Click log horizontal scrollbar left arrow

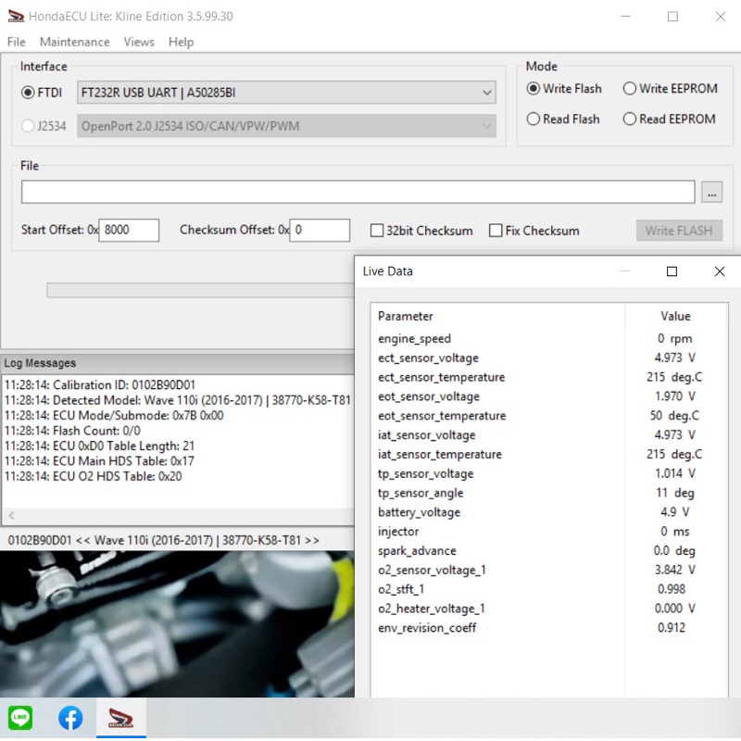(11, 516)
